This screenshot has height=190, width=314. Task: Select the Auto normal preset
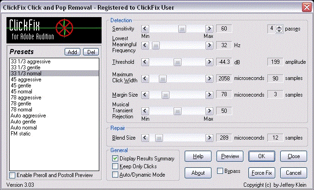(54, 128)
